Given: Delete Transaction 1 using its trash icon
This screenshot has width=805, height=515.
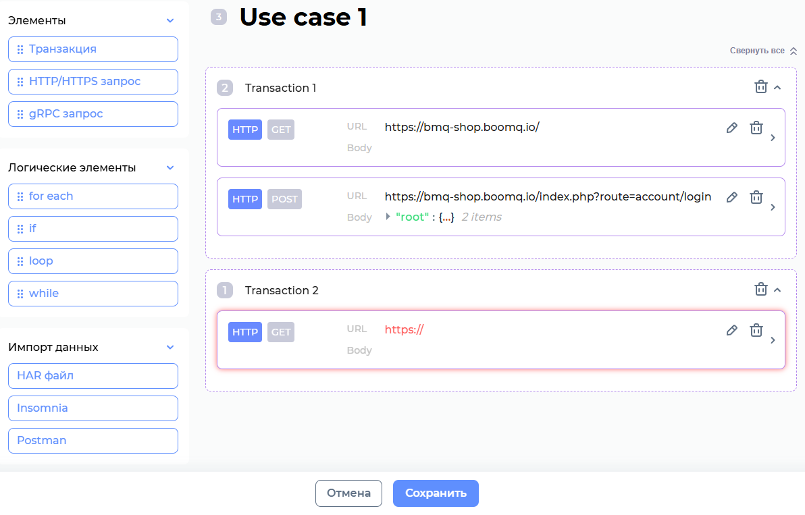Looking at the screenshot, I should pos(760,87).
